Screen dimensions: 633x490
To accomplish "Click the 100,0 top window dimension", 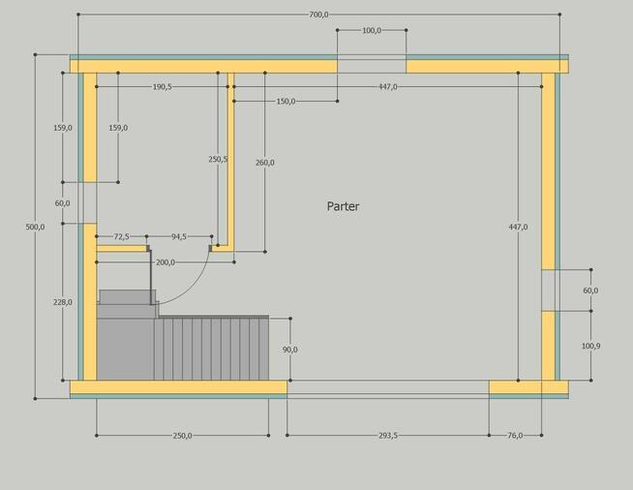I will 371,30.
